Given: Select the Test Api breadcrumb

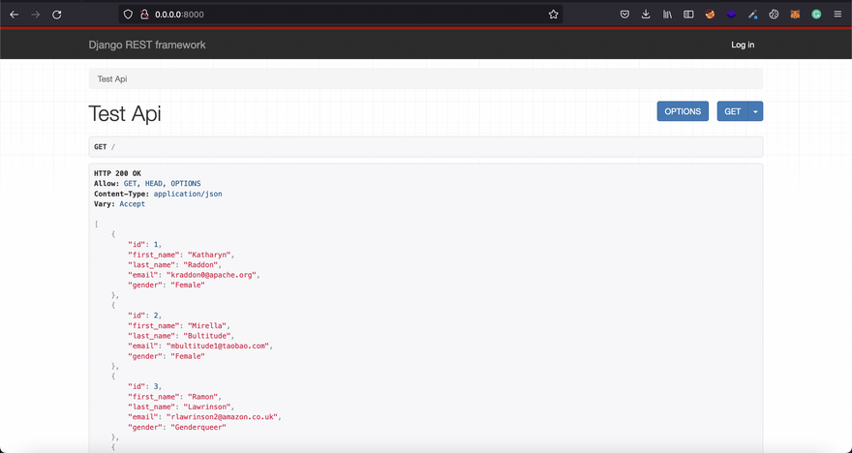Looking at the screenshot, I should pos(112,78).
